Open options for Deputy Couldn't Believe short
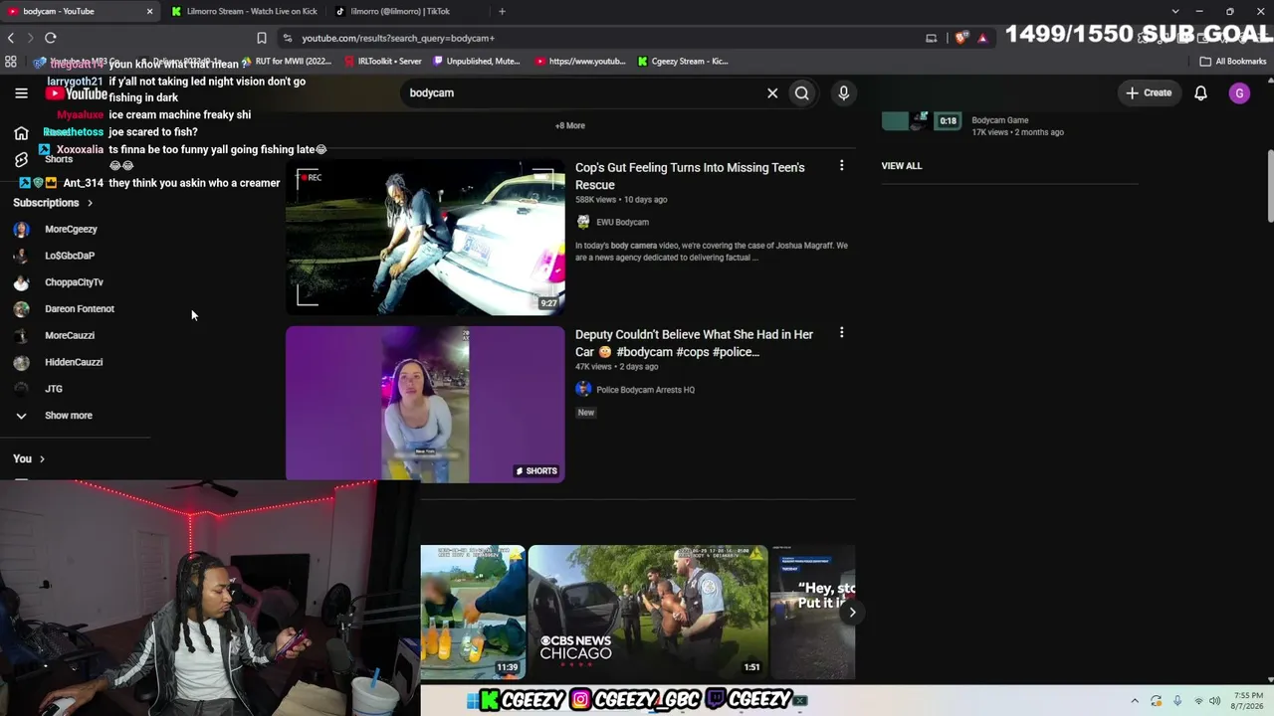1274x716 pixels. [842, 333]
